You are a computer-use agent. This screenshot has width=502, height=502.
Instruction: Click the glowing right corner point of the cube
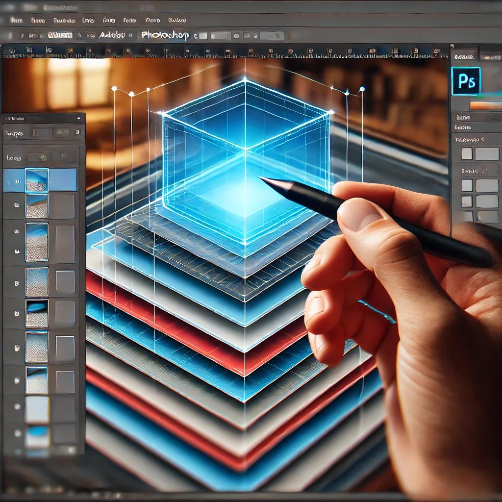click(x=331, y=112)
